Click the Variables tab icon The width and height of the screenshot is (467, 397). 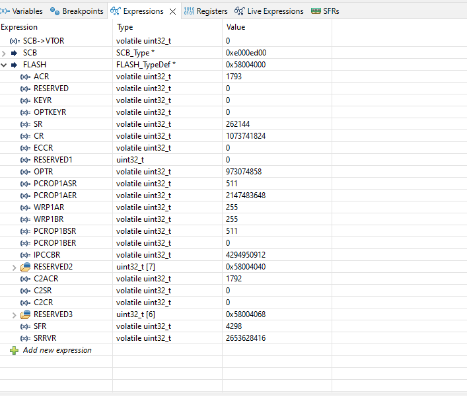(5, 11)
